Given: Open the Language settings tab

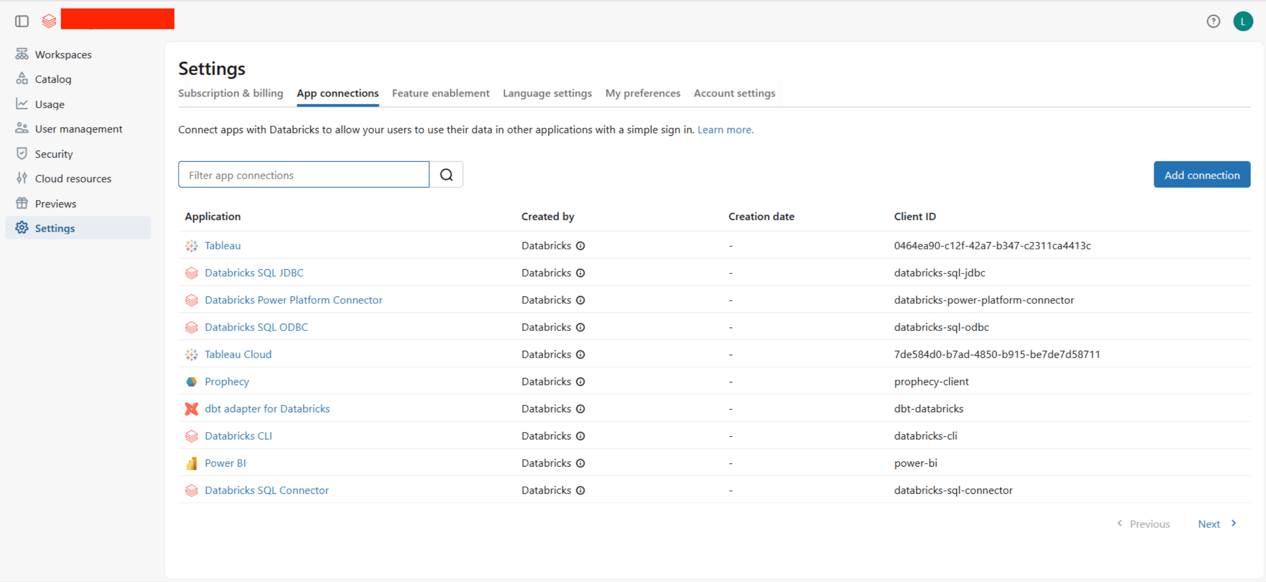Looking at the screenshot, I should click(547, 93).
